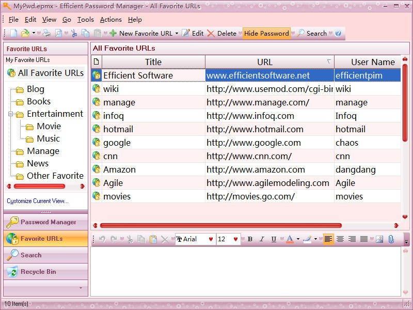Image resolution: width=413 pixels, height=310 pixels.
Task: Open the font size 12 dropdown
Action: click(x=235, y=239)
